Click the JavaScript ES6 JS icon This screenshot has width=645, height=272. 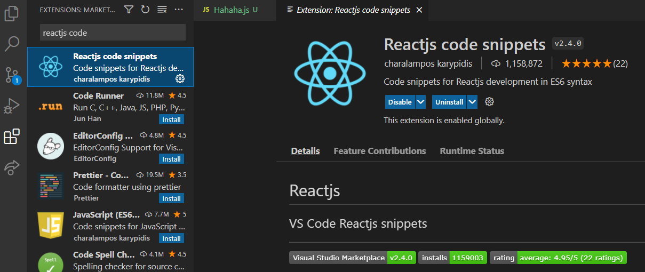(51, 225)
